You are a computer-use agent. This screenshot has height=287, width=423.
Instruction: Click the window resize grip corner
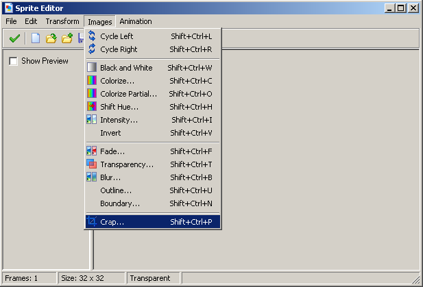tap(415, 280)
